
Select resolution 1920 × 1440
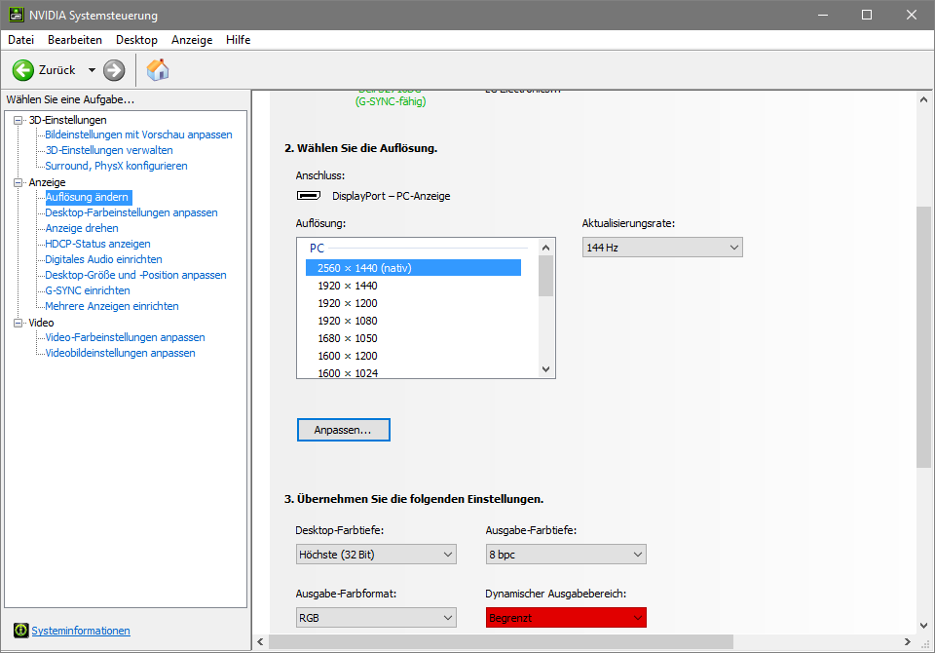[x=348, y=286]
